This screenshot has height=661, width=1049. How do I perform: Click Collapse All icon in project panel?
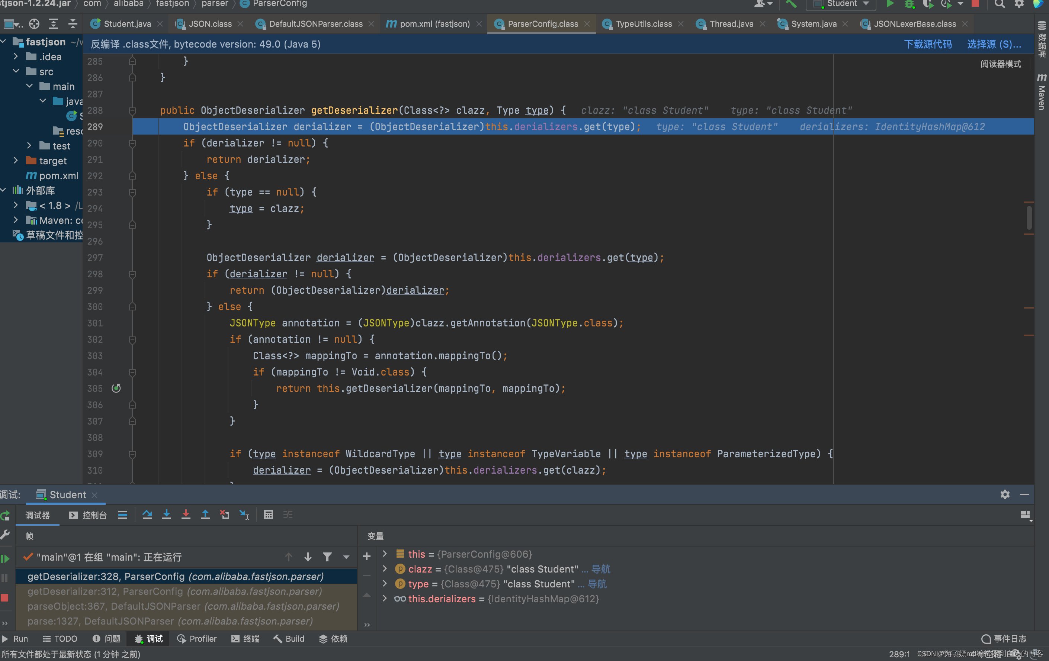(x=73, y=24)
